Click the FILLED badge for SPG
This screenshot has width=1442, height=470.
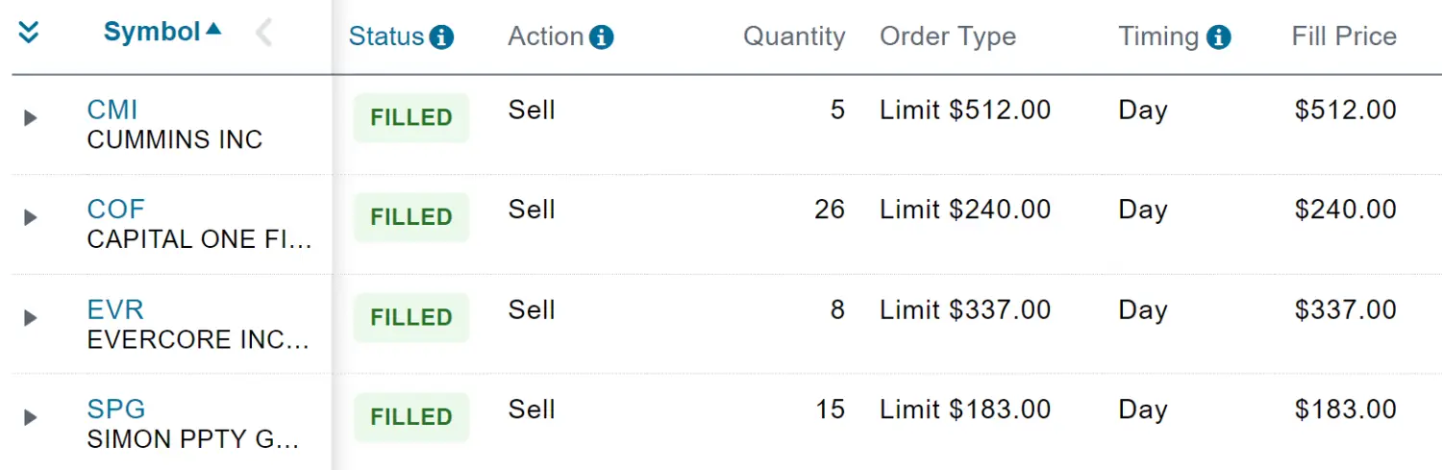pyautogui.click(x=411, y=417)
